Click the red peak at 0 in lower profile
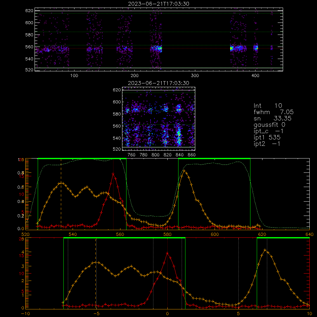Image resolution: width=317 pixels, height=317 pixels. point(167,253)
